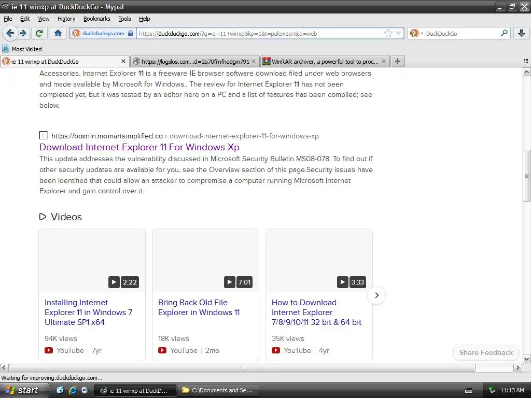Open Download Internet Explorer 11 For Windows Xp link
Image resolution: width=531 pixels, height=398 pixels.
click(x=139, y=147)
